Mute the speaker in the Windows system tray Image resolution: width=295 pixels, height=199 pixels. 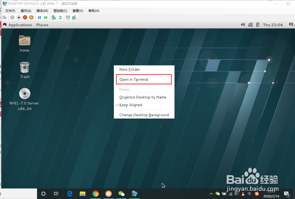click(236, 194)
